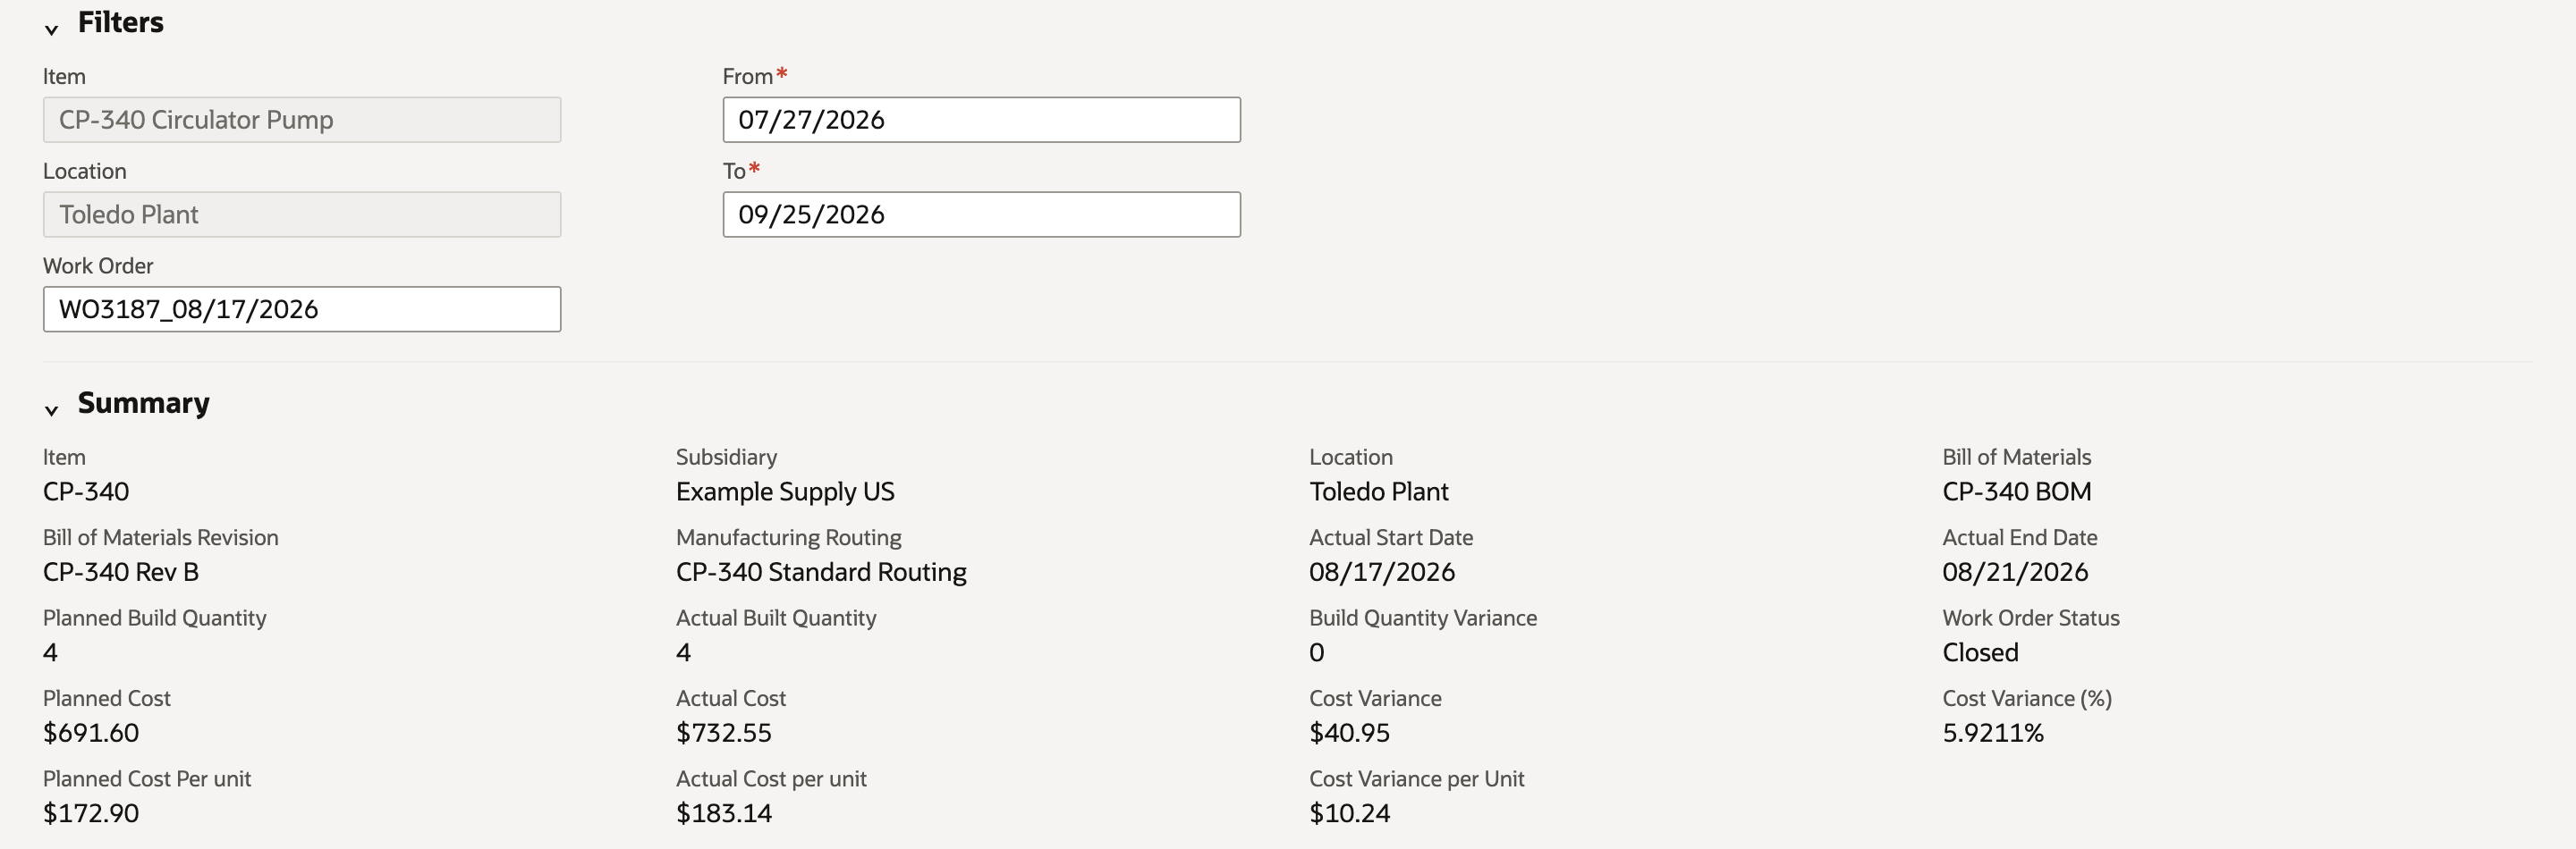Select Cost Variance percent 5.9211%
This screenshot has width=2576, height=849.
1993,733
